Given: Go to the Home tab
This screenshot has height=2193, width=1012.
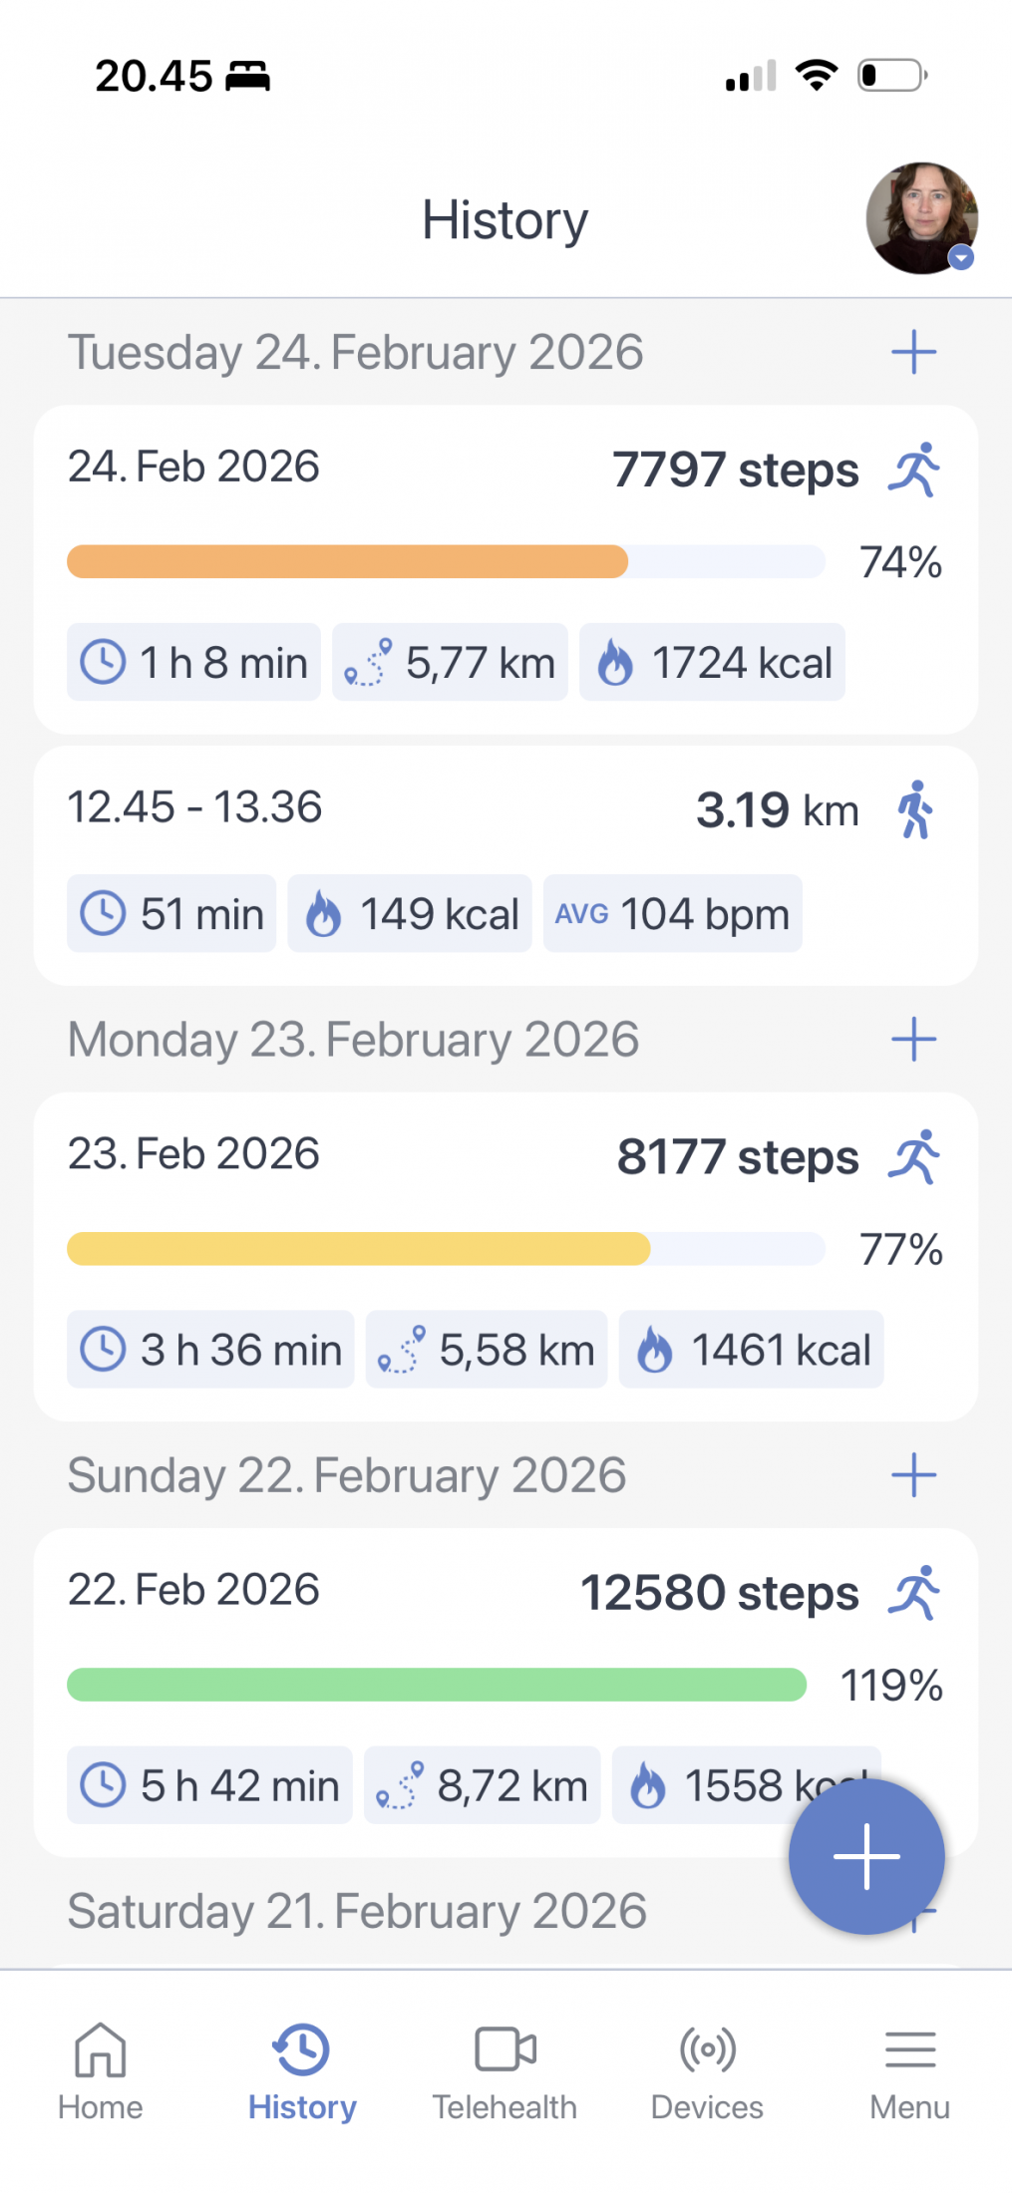Looking at the screenshot, I should 101,2069.
